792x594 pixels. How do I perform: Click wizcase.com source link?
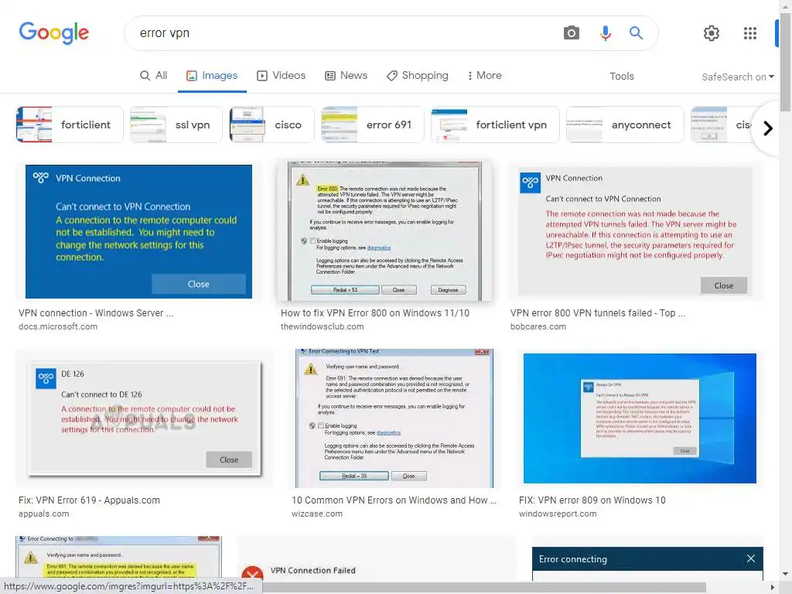[316, 514]
